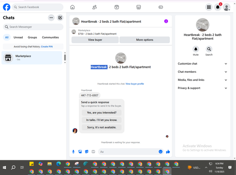
Task: Expand the Chat members section
Action: point(202,72)
